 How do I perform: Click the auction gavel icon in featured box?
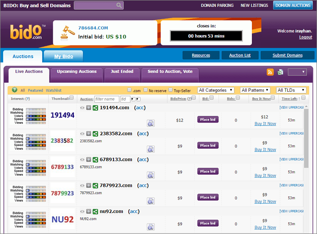(67, 33)
